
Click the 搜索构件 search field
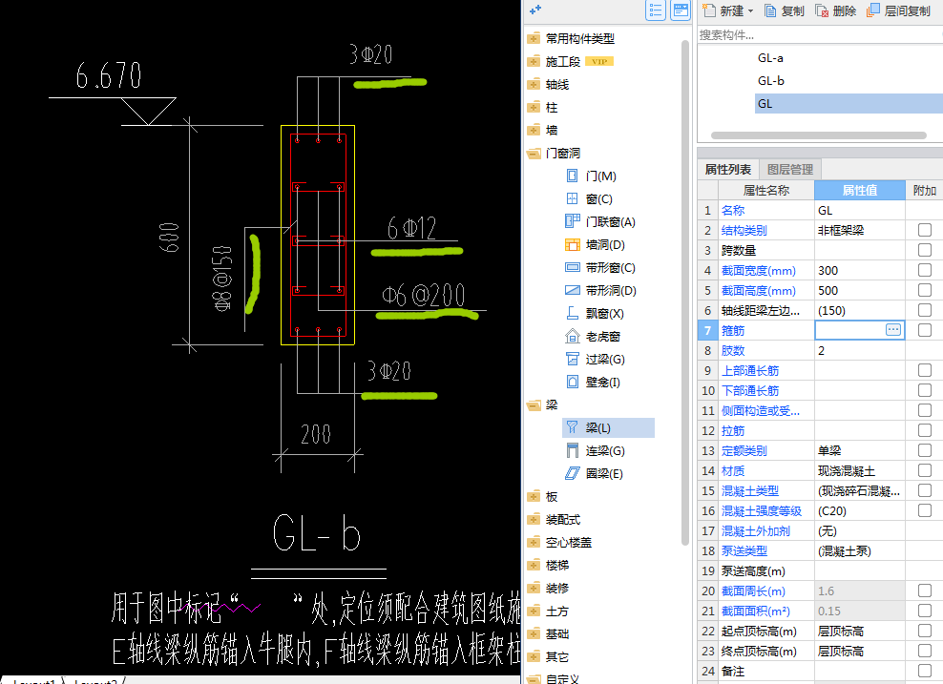pyautogui.click(x=820, y=35)
